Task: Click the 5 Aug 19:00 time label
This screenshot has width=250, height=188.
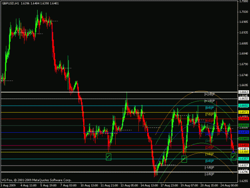Action: (48, 186)
